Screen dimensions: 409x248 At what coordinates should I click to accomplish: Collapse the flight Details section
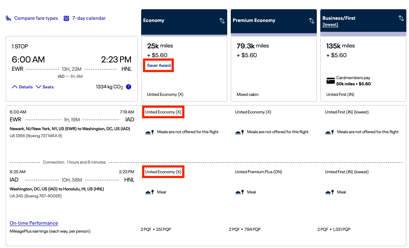(x=23, y=87)
